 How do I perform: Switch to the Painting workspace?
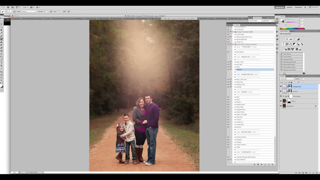point(298,7)
